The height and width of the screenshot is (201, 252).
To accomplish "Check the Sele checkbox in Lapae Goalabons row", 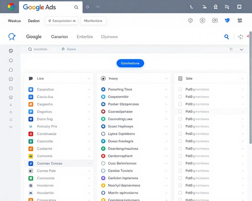I will (x=180, y=134).
